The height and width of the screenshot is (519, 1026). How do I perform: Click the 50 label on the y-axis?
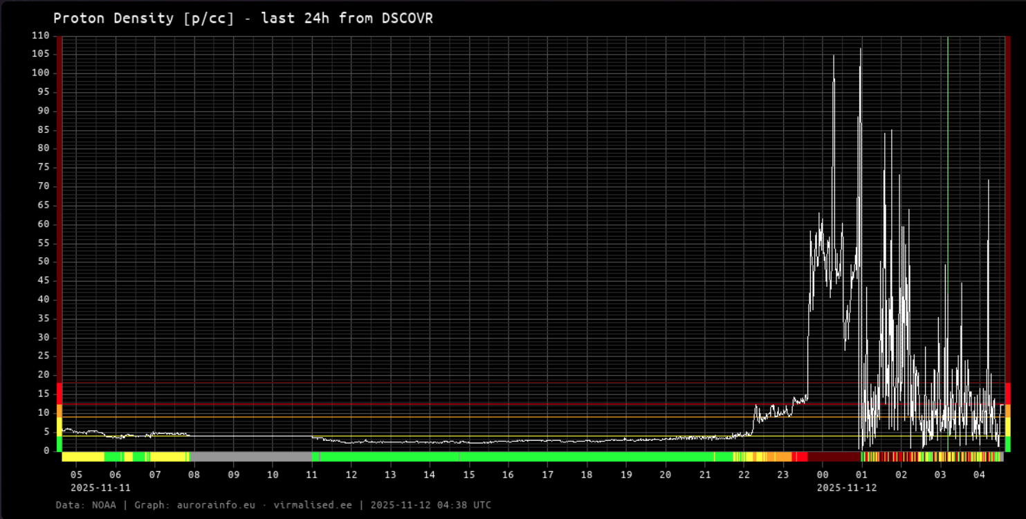[x=44, y=262]
